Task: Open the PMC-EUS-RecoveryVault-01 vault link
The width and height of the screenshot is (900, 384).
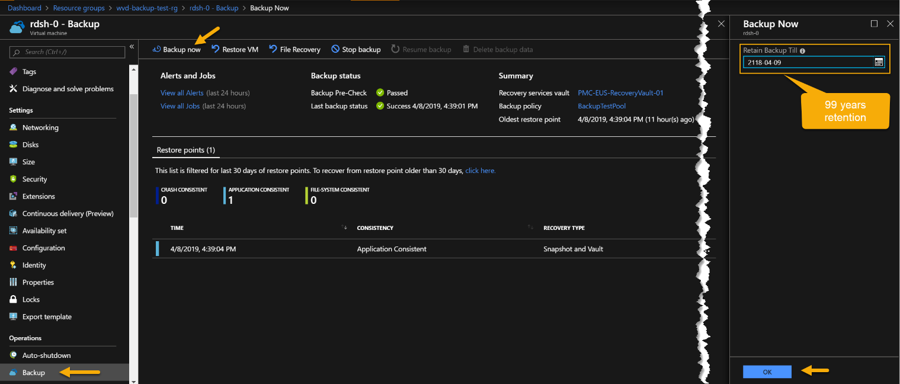Action: click(620, 93)
